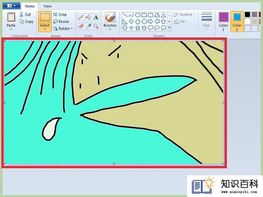Open the Paint file menu button

click(x=12, y=6)
